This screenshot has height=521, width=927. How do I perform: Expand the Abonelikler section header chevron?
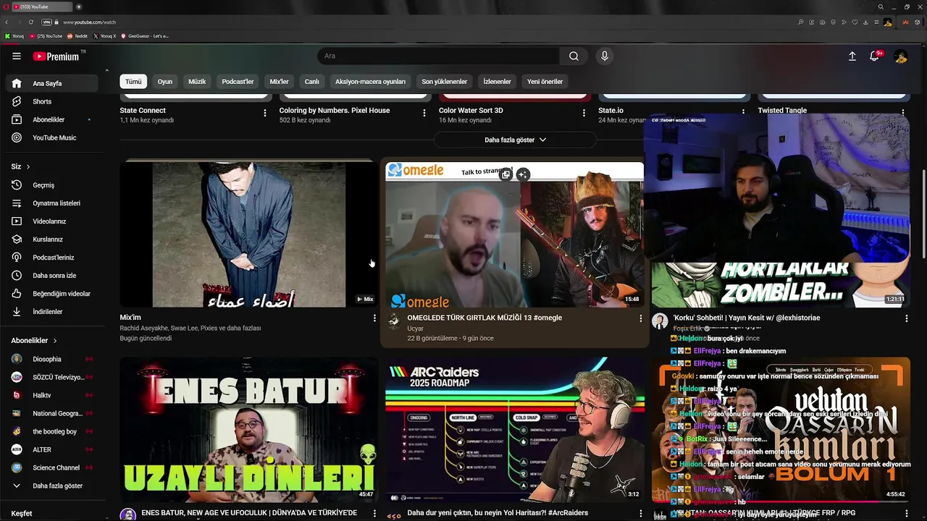(x=54, y=341)
